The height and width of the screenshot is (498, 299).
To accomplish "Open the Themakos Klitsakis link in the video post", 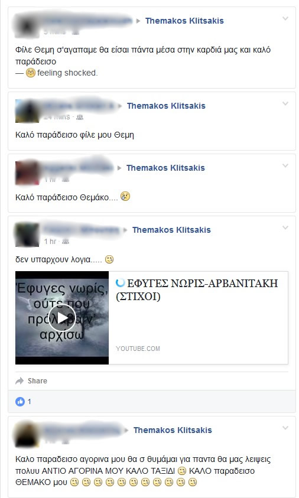I will [x=171, y=230].
